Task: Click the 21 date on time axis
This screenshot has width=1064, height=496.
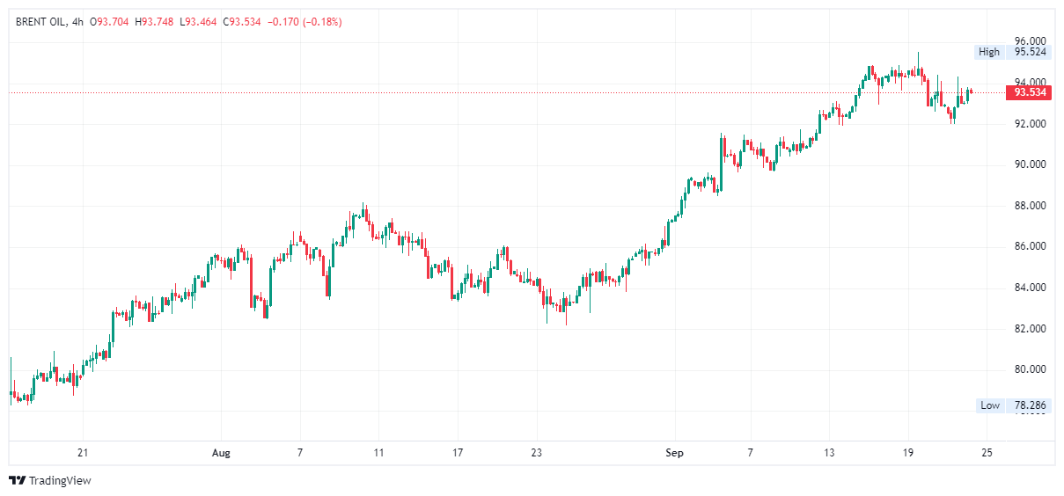Action: tap(83, 453)
